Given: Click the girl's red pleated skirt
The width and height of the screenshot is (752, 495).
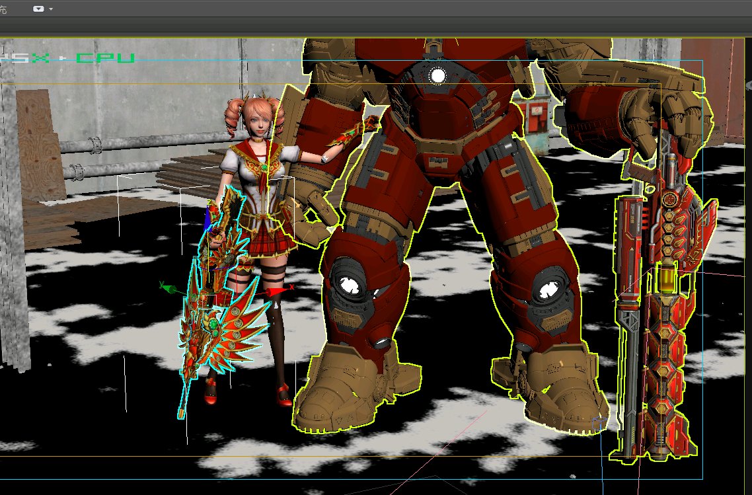Looking at the screenshot, I should [x=270, y=238].
